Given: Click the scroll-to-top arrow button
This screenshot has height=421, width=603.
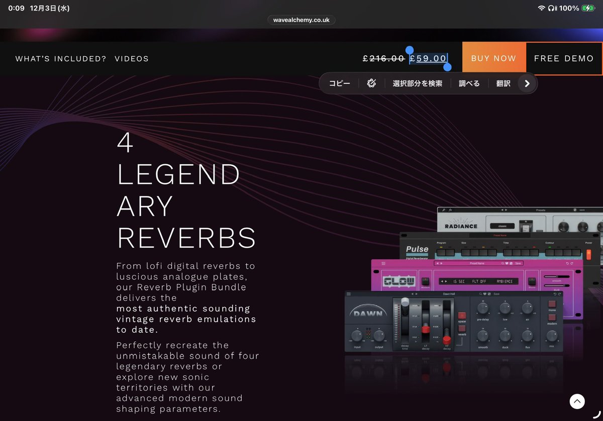Looking at the screenshot, I should (x=577, y=401).
